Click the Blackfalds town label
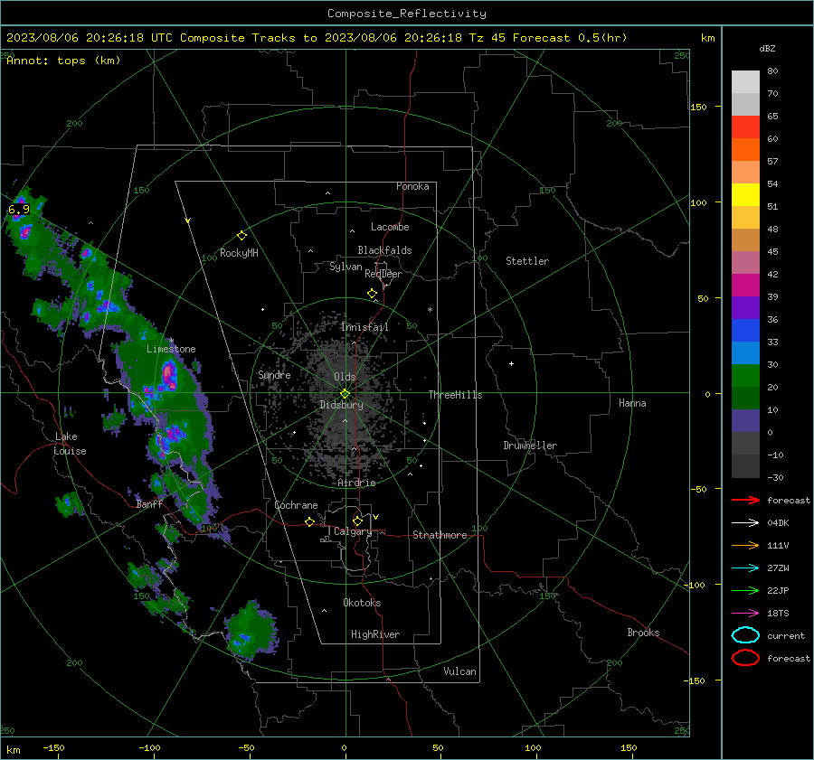The width and height of the screenshot is (814, 760). [x=384, y=250]
